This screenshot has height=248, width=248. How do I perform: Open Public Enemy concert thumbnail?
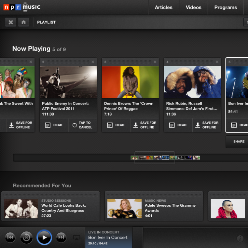tap(68, 82)
